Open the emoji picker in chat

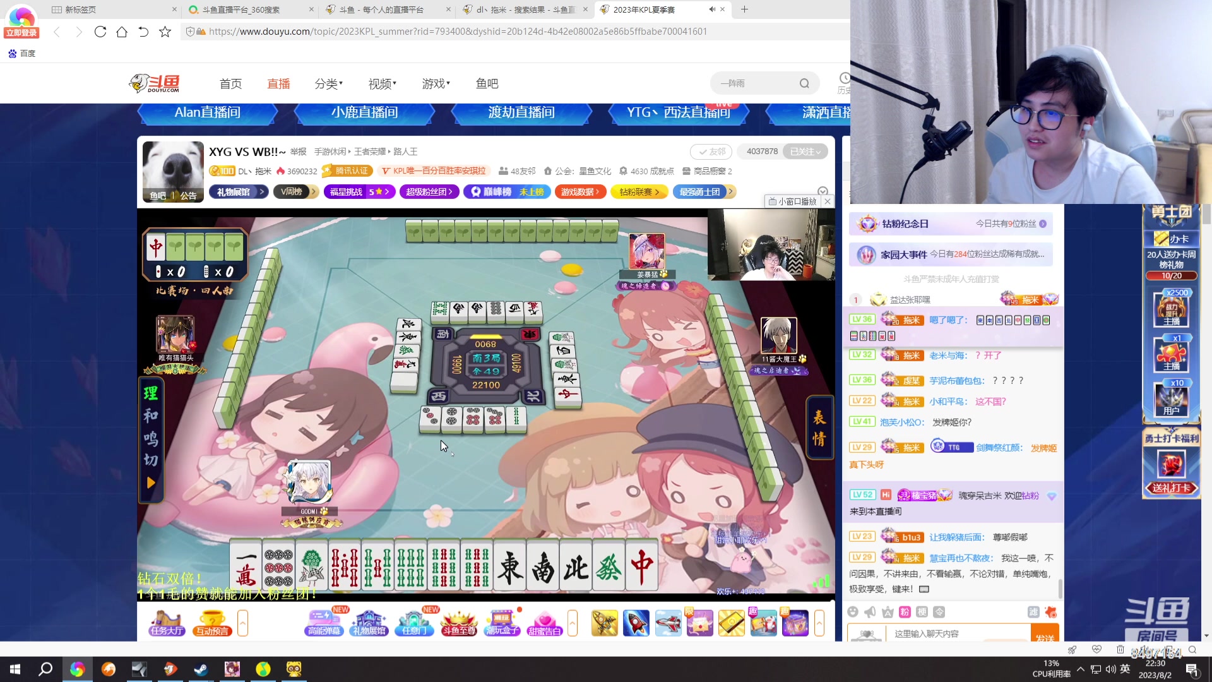click(x=853, y=612)
